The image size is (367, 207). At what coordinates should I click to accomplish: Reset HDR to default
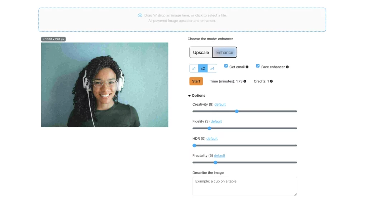[212, 139]
